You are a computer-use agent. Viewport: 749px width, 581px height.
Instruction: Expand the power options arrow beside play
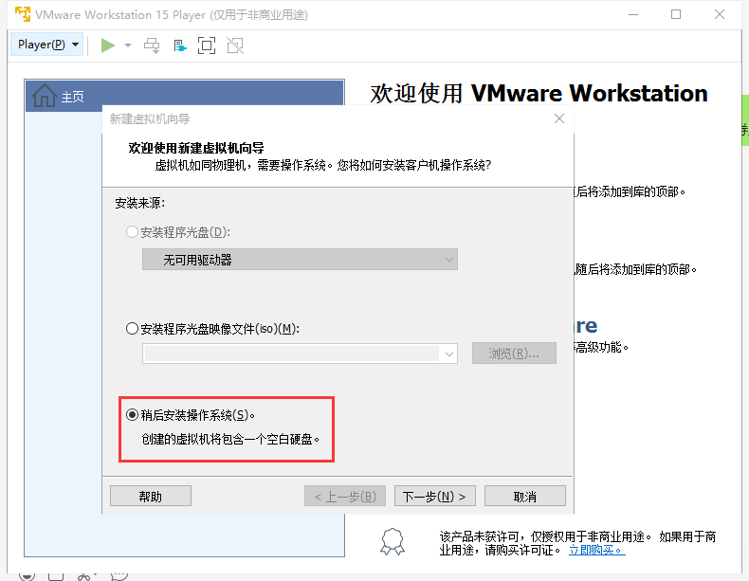(x=128, y=45)
